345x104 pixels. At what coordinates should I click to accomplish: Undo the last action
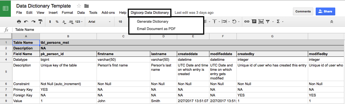tap(26, 22)
